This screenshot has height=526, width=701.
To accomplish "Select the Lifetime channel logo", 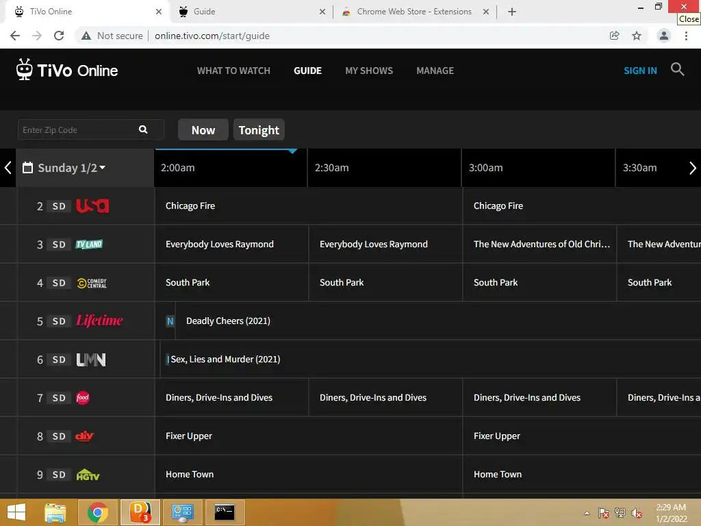I will tap(99, 321).
